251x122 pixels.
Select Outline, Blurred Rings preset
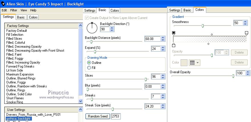(21, 78)
